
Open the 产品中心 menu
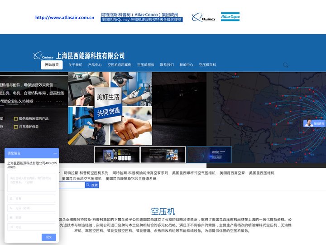coord(95,65)
